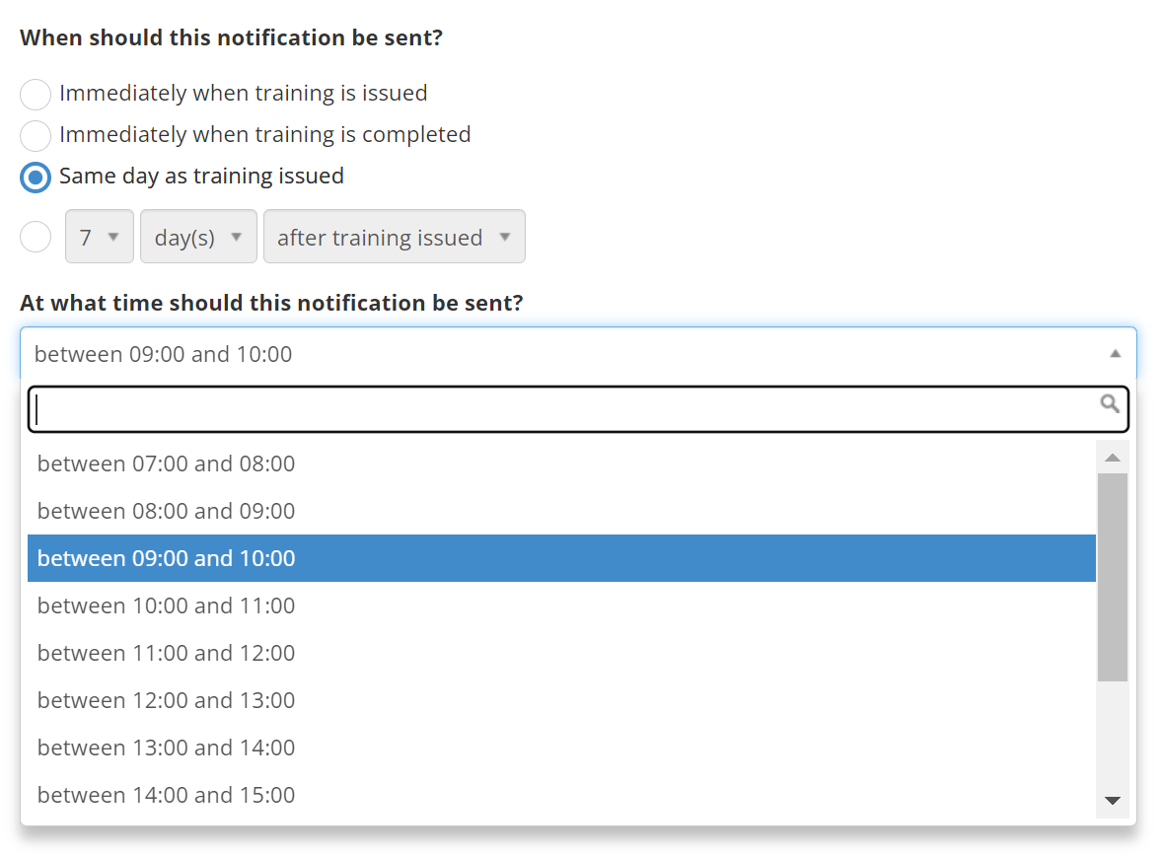Viewport: 1162px width, 855px height.
Task: Select "between 10:00 and 11:00" option
Action: 166,606
